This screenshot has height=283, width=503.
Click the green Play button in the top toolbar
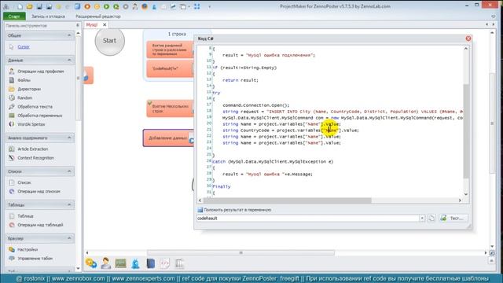[107, 6]
